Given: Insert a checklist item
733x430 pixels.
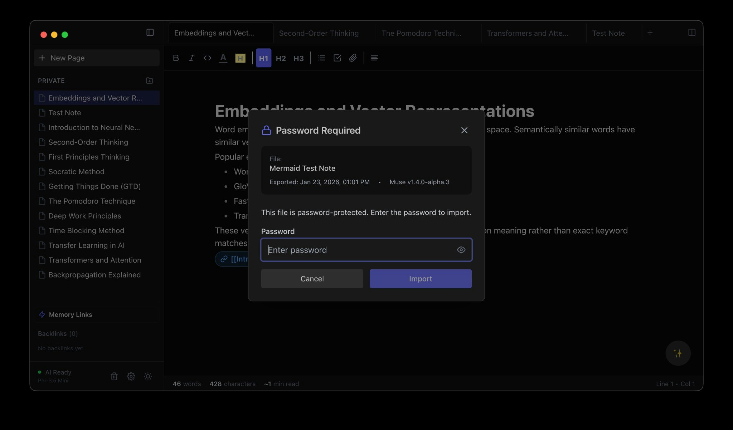Looking at the screenshot, I should (337, 58).
